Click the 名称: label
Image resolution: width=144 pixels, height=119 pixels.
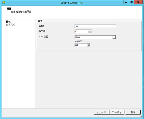pos(41,26)
